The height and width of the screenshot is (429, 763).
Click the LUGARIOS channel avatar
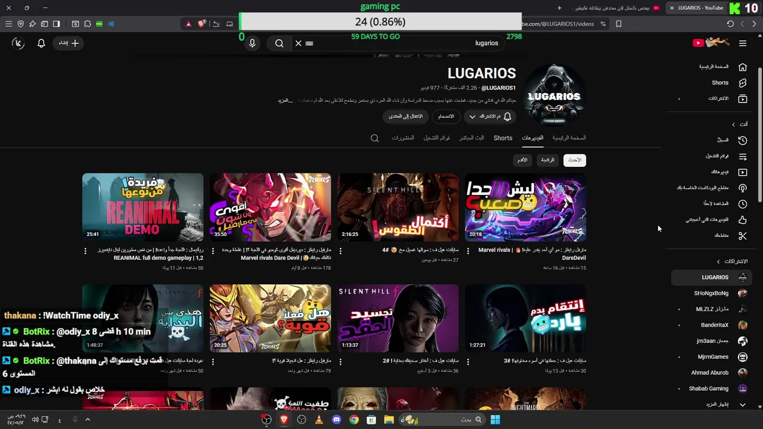(x=554, y=95)
